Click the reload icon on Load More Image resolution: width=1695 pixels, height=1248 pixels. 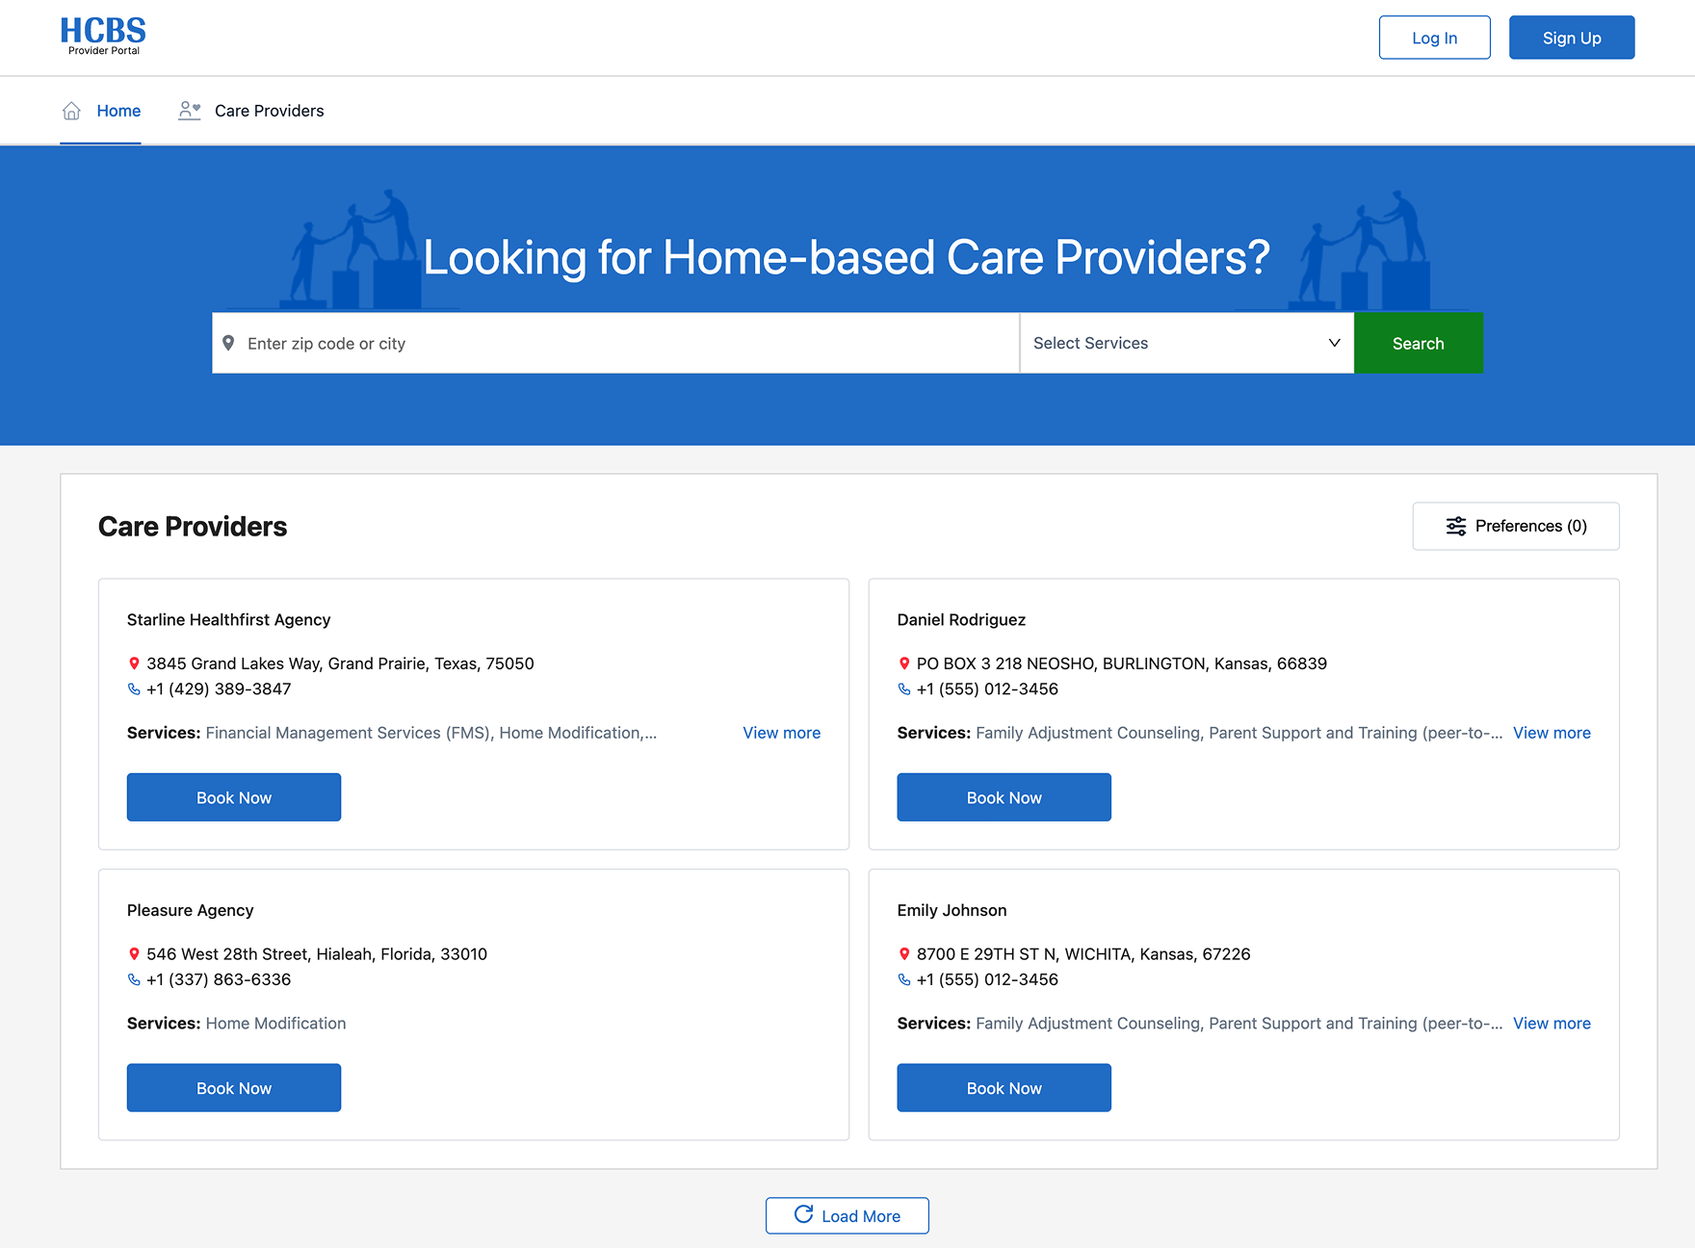(x=803, y=1214)
